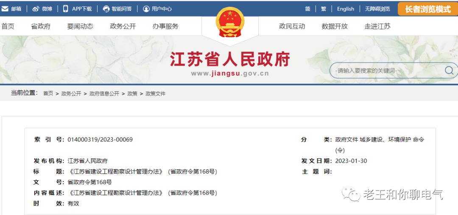Click the mail envelope icon

[x=5, y=8]
